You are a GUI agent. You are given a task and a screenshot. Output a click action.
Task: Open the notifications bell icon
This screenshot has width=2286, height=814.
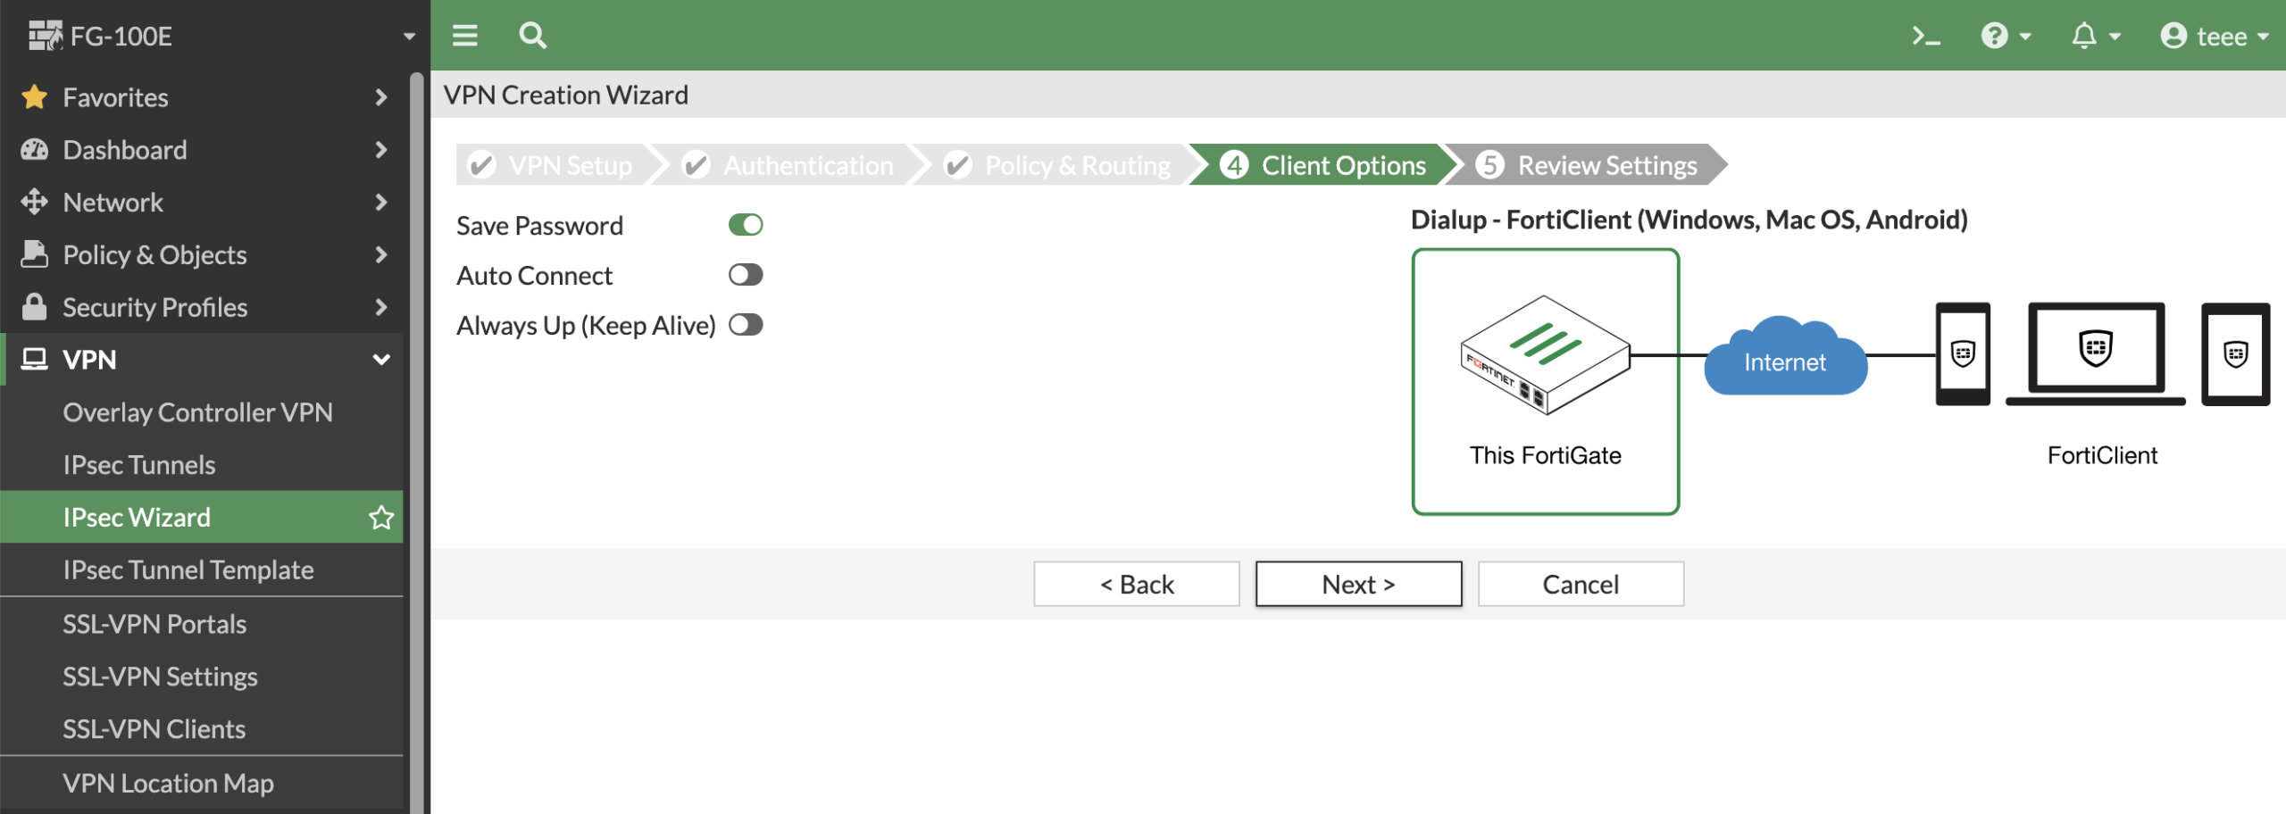pyautogui.click(x=2084, y=36)
